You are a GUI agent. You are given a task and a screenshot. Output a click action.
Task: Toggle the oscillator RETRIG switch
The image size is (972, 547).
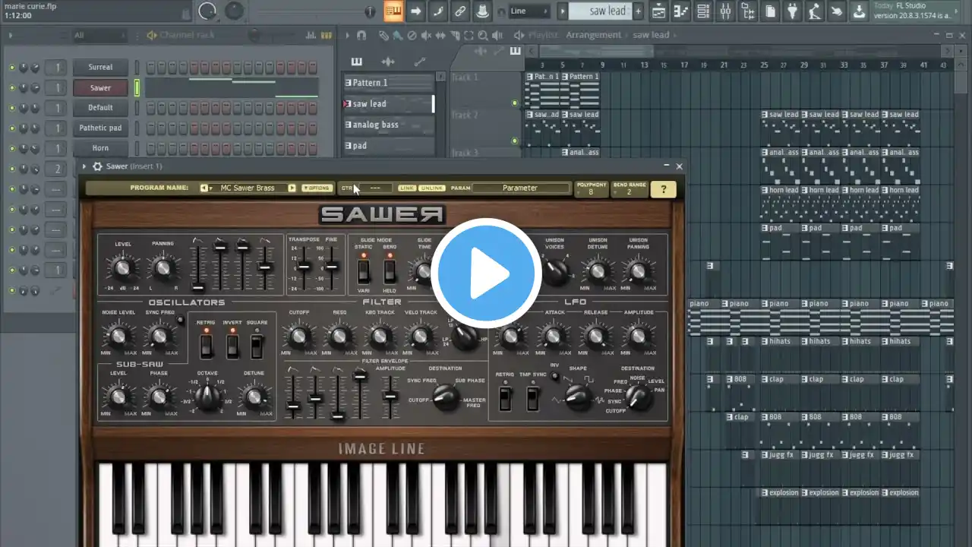pyautogui.click(x=206, y=346)
